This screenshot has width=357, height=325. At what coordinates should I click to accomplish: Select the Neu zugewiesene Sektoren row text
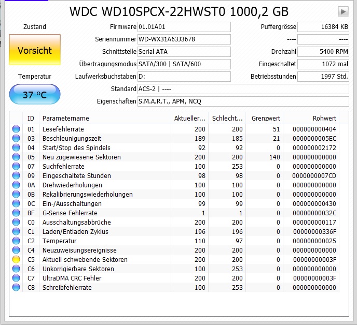point(81,157)
